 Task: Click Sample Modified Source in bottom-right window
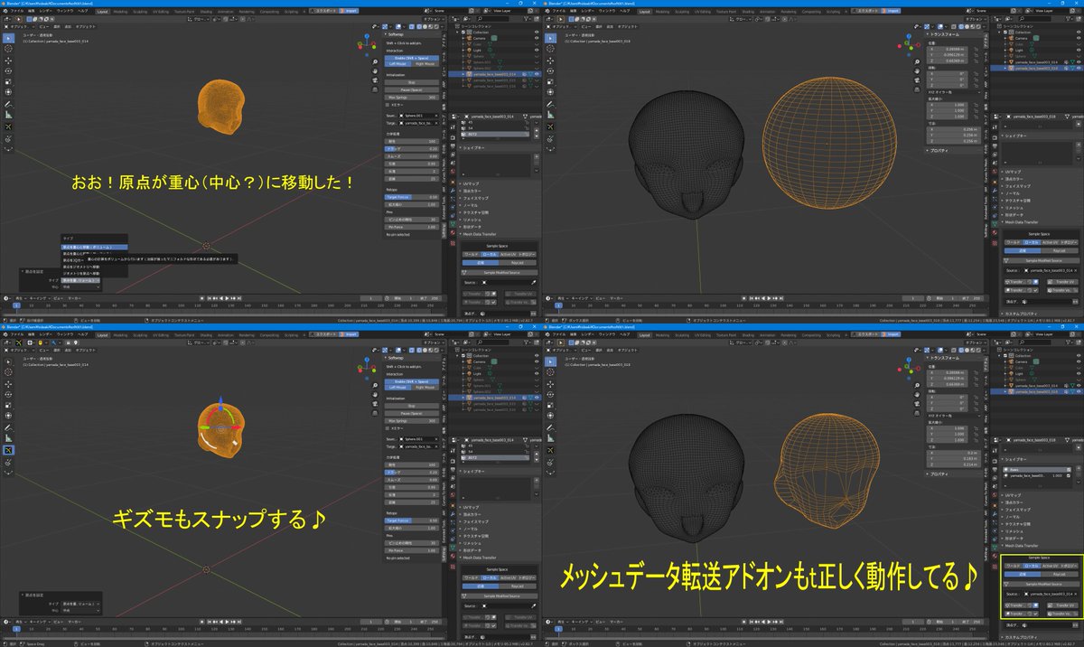click(x=1042, y=584)
